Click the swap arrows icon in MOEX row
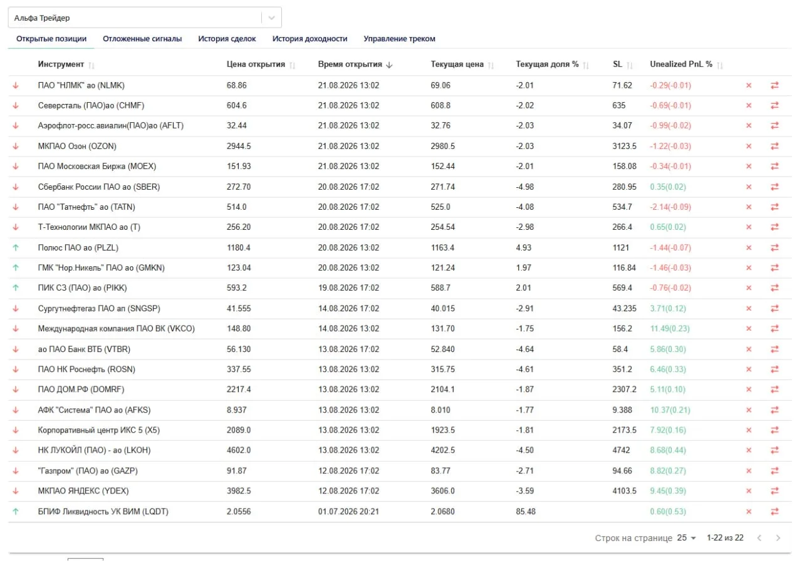 [x=774, y=167]
